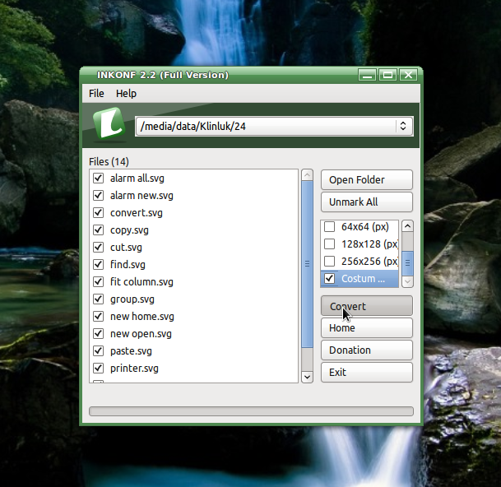
Task: Click the size list scrollbar down arrow
Action: click(407, 281)
